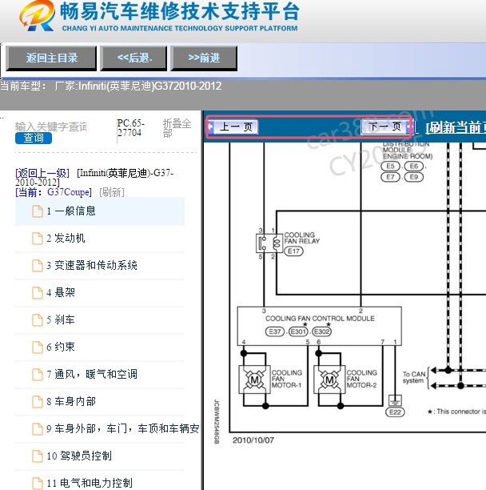Image resolution: width=486 pixels, height=490 pixels.
Task: Click the cooling fan relay symbol
Action: 269,243
